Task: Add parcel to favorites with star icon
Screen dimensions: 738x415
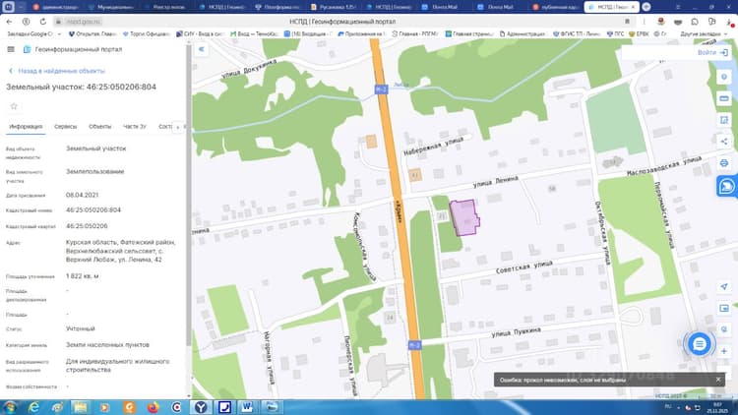Action: 14,106
